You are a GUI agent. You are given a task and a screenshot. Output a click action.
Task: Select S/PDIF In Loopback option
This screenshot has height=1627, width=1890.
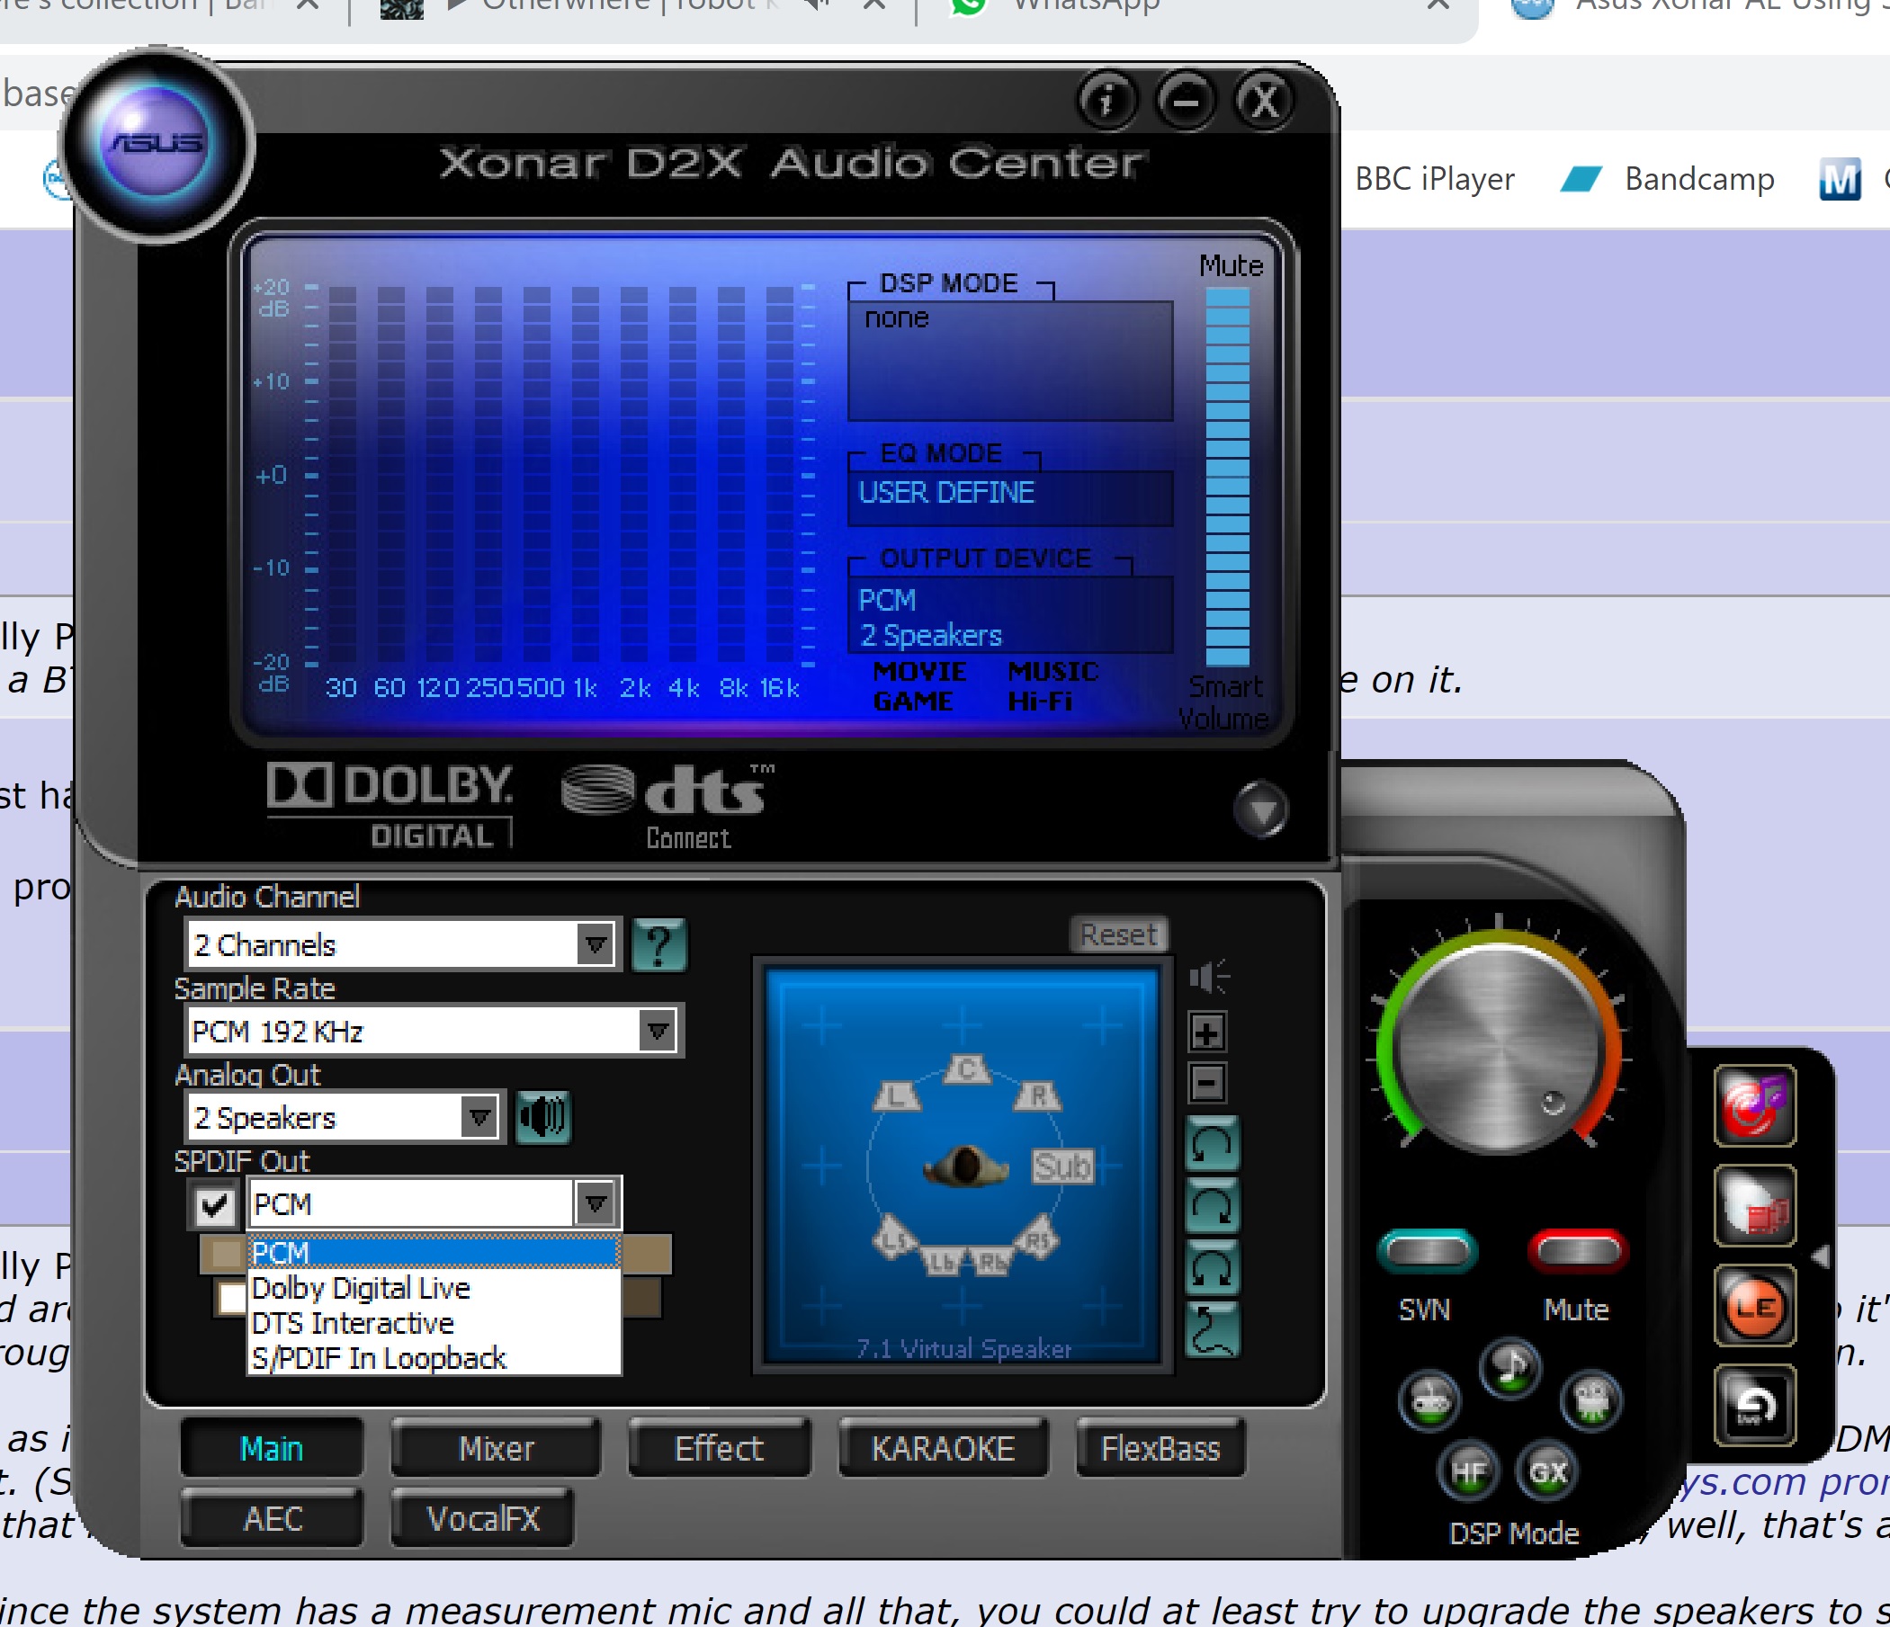[x=434, y=1358]
